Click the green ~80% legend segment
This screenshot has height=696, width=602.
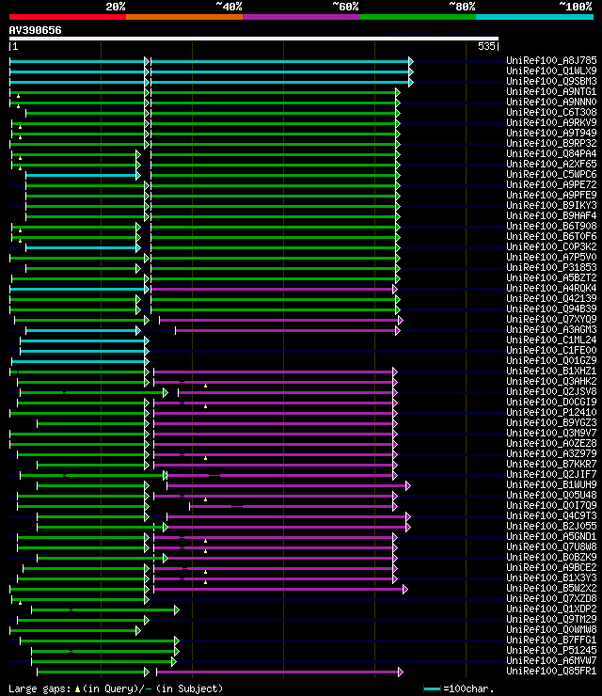point(418,17)
